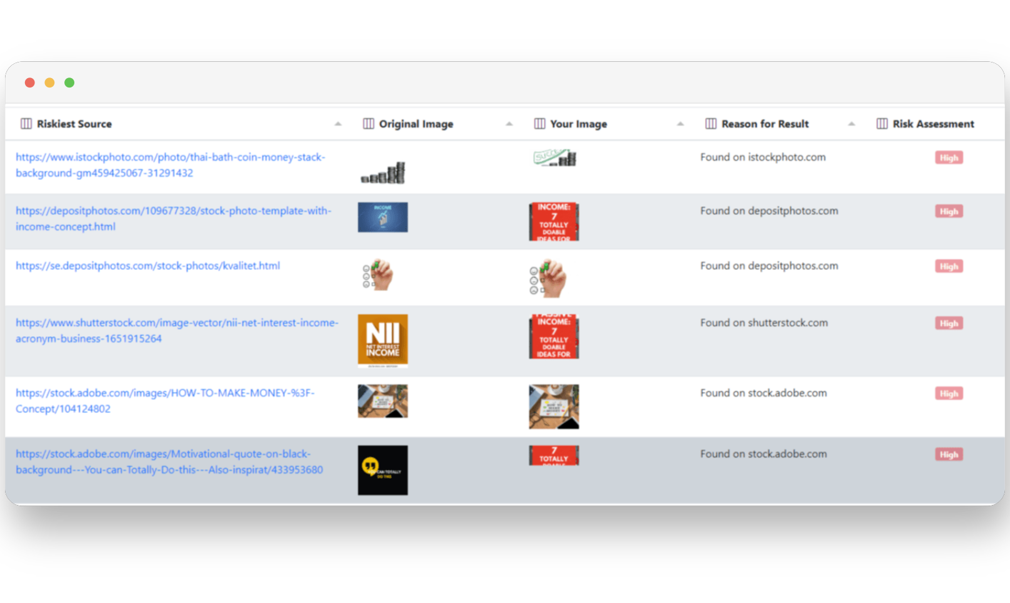The height and width of the screenshot is (603, 1010).
Task: Sort by Riskiest Source using arrow
Action: click(338, 124)
